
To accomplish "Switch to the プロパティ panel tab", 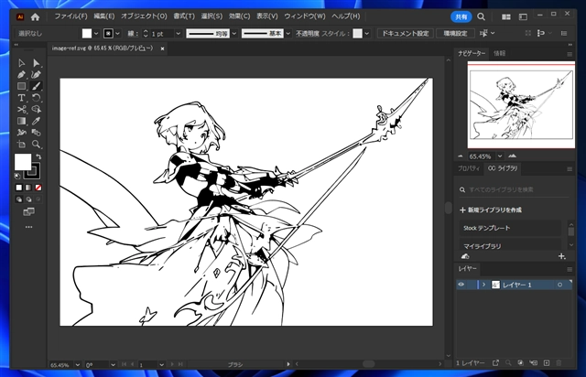I will tap(470, 168).
